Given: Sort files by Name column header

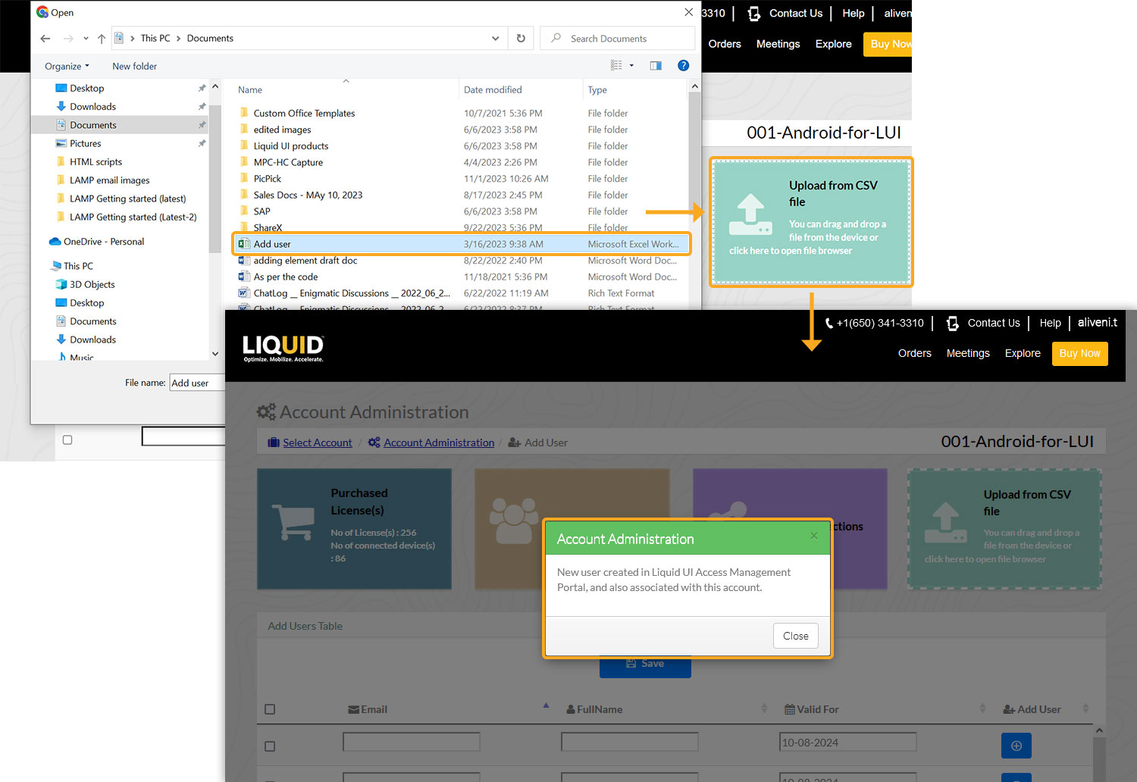Looking at the screenshot, I should [x=250, y=90].
